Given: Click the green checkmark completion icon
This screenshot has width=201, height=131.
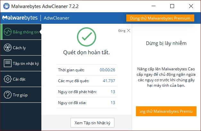Looking at the screenshot, I should pos(87,37).
